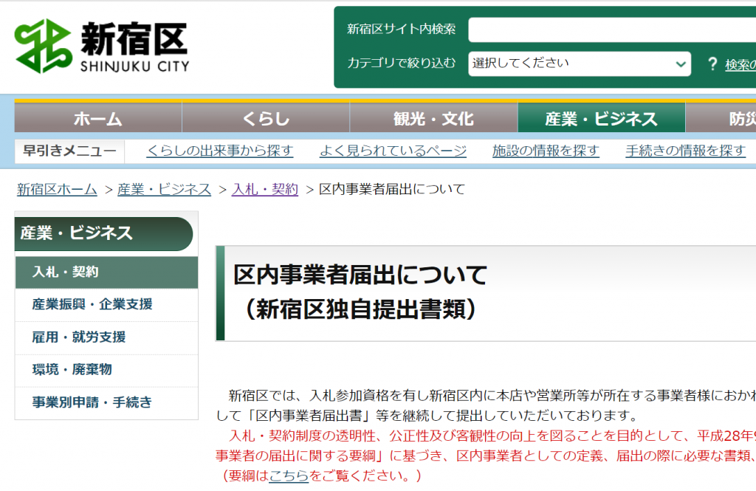
Task: Go to 産業・ビジネス breadcrumb link
Action: pyautogui.click(x=164, y=190)
